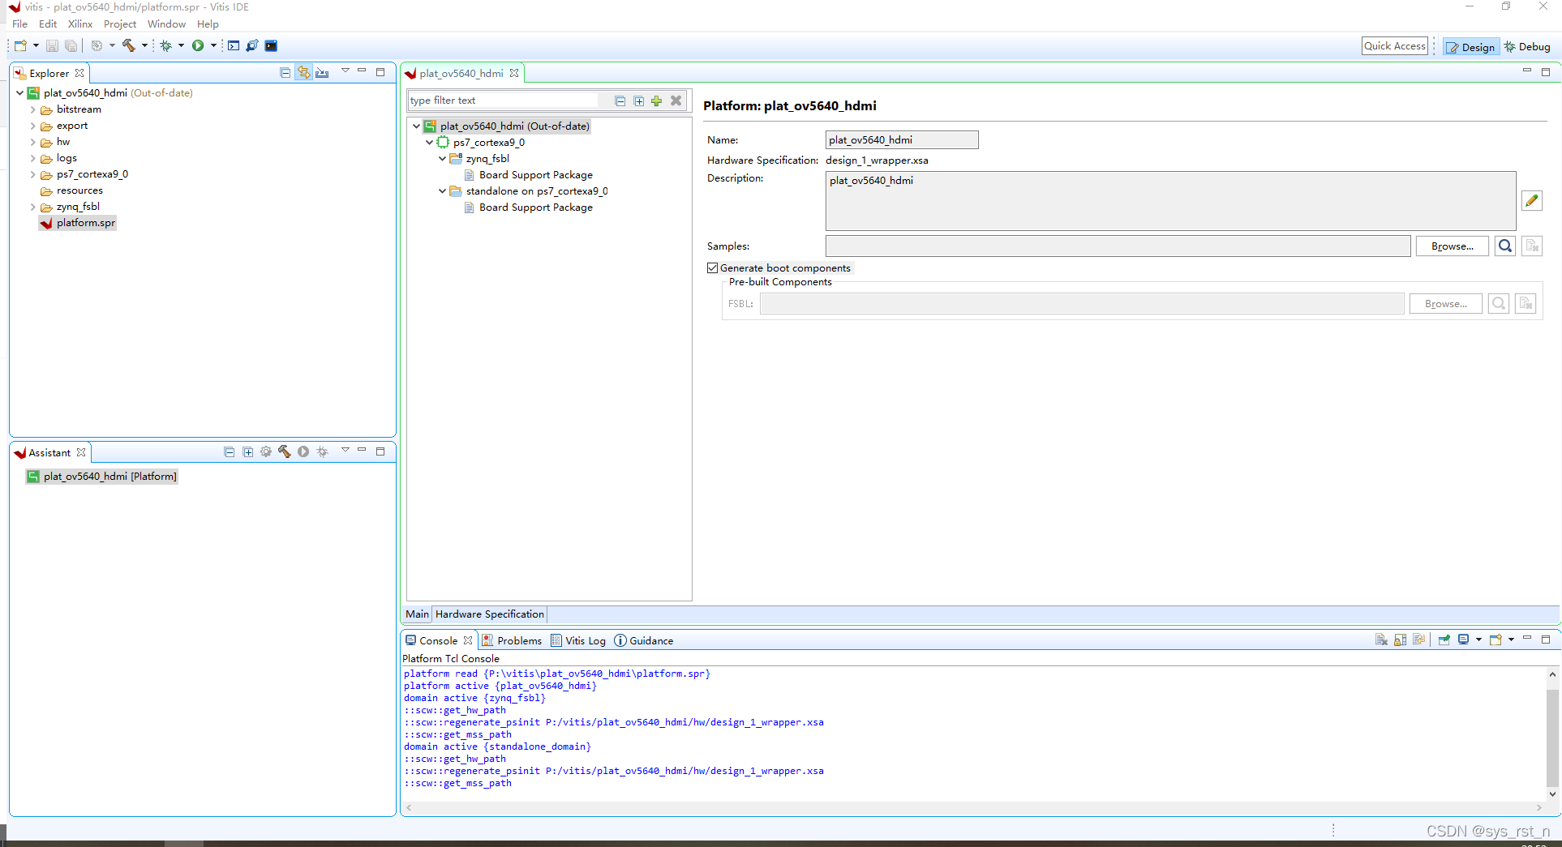The image size is (1562, 847).
Task: Collapse ps7_cortexa9_0 node in platform tree
Action: [x=430, y=143]
